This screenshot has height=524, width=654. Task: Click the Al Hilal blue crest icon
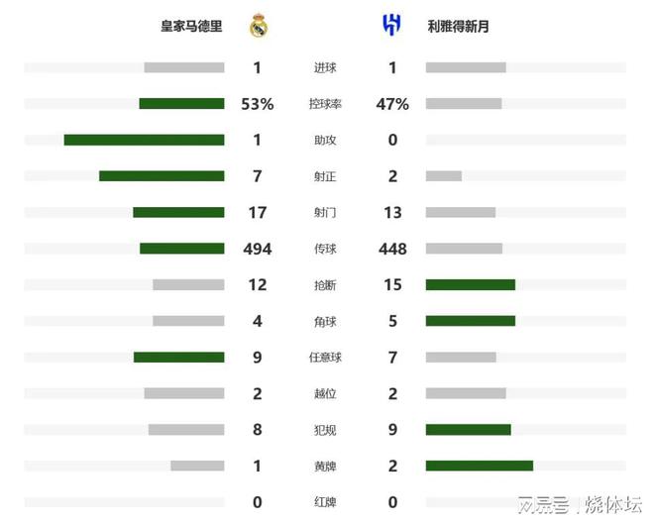pos(391,26)
